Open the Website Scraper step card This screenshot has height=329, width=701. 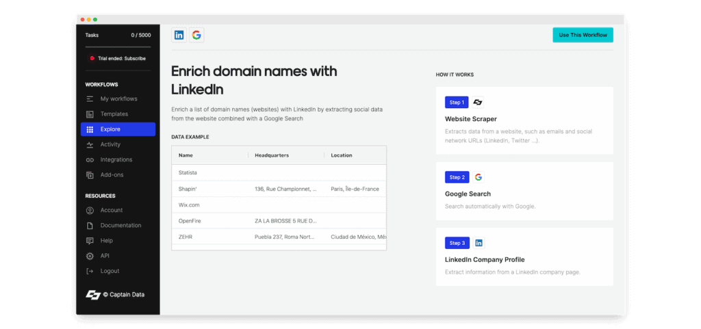(524, 120)
